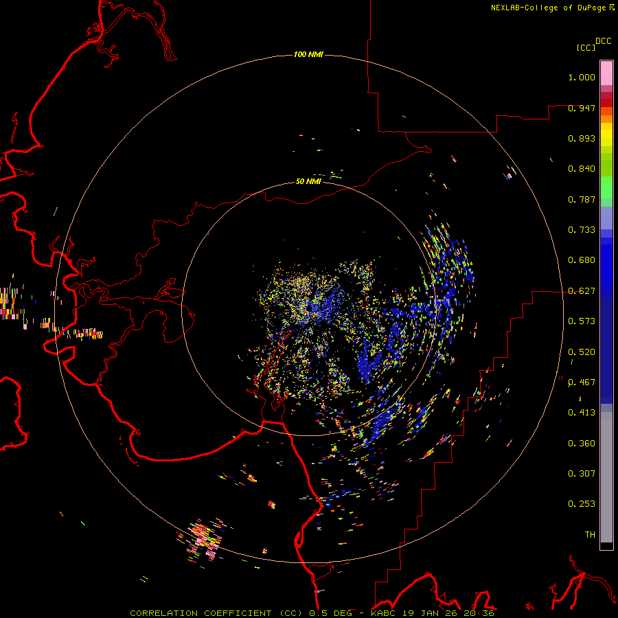Click the 1.000 color scale value

[582, 77]
